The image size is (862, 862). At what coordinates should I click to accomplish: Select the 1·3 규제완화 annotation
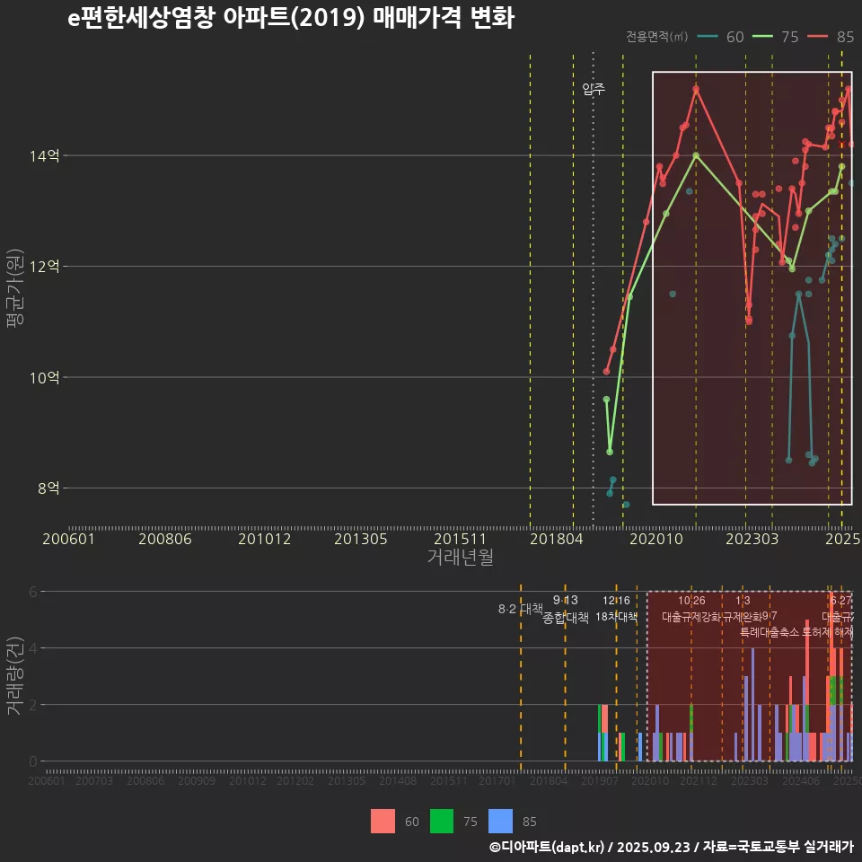tap(743, 609)
